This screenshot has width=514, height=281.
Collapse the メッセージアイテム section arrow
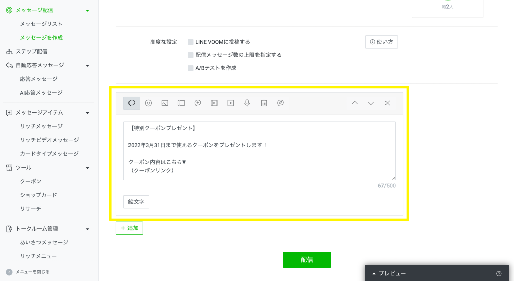coord(87,113)
